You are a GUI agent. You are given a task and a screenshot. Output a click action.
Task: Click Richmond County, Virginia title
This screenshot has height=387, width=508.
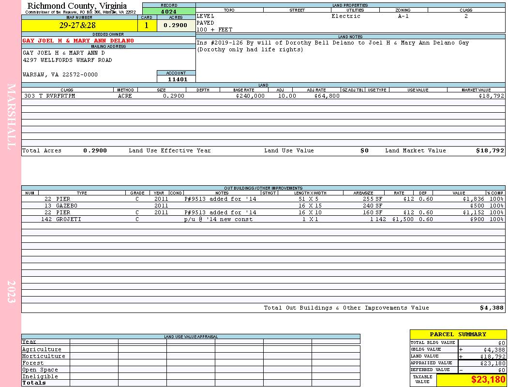(x=77, y=6)
